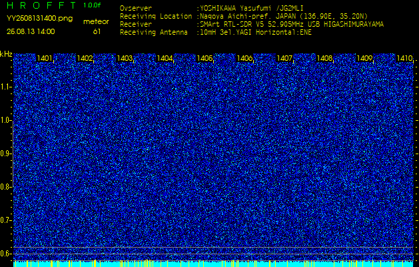Click the 1403 time marker label
Viewport: 419px width, 267px height.
tap(125, 58)
